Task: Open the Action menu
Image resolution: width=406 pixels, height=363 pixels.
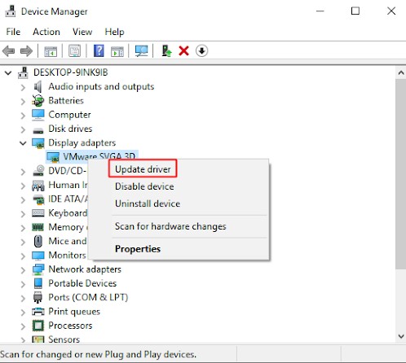Action: (x=46, y=32)
